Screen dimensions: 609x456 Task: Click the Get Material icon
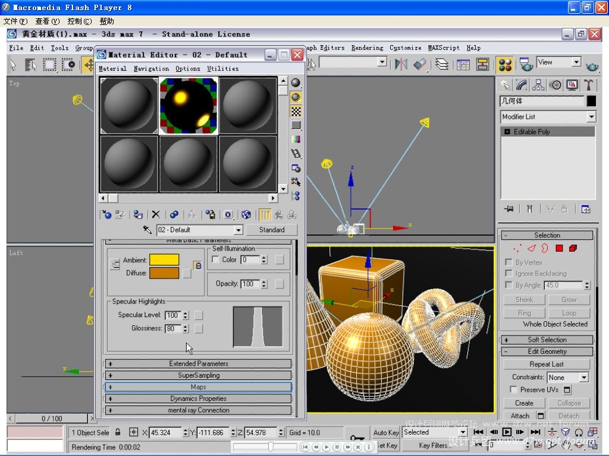pyautogui.click(x=106, y=214)
